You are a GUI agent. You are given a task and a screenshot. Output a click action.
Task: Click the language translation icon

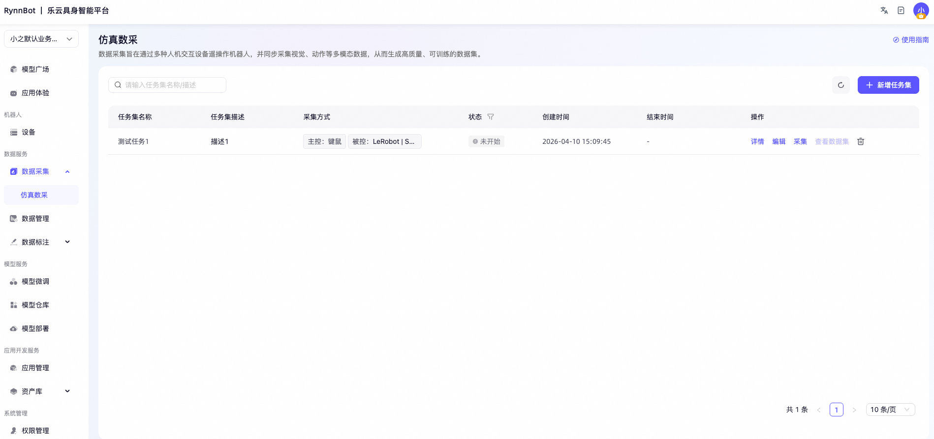pos(884,10)
